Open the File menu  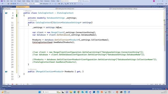(x=4, y=1)
